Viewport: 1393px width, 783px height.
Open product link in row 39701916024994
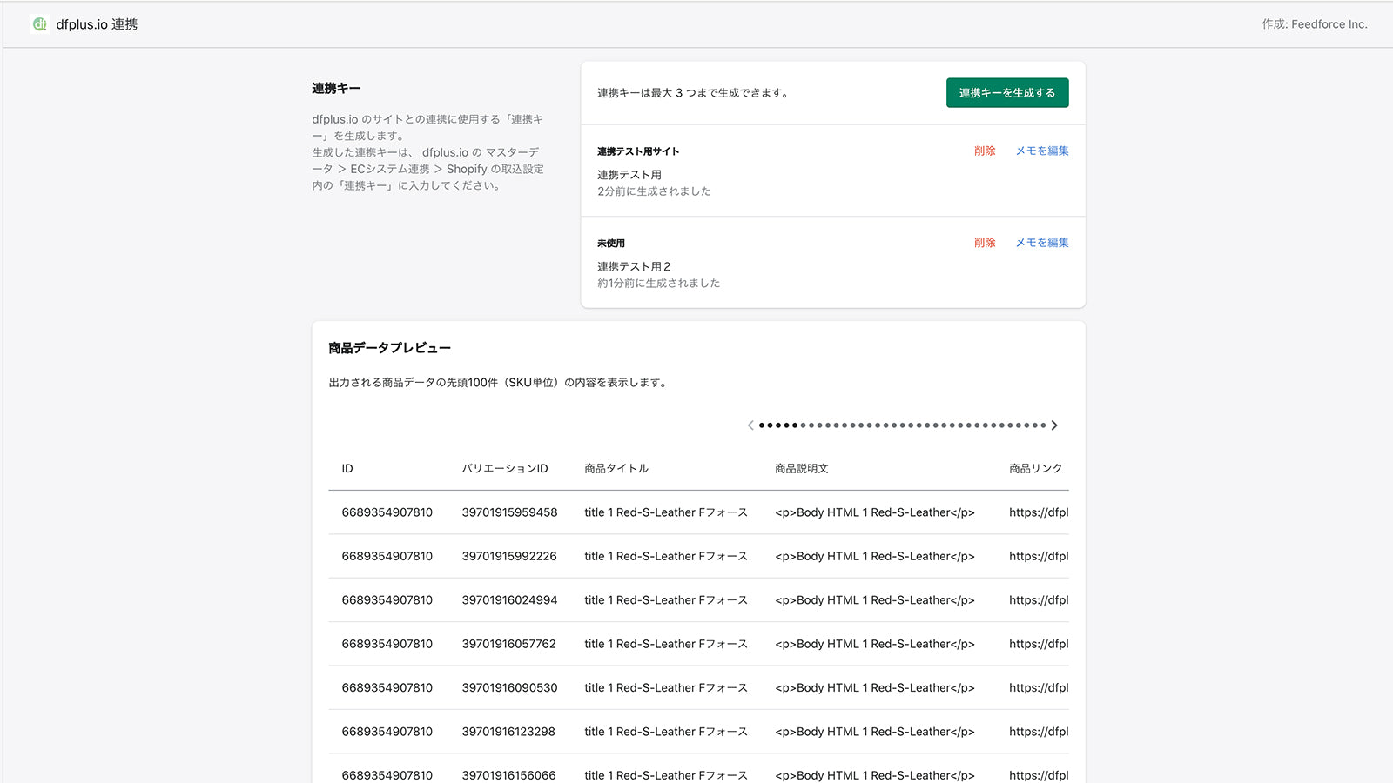click(1038, 600)
